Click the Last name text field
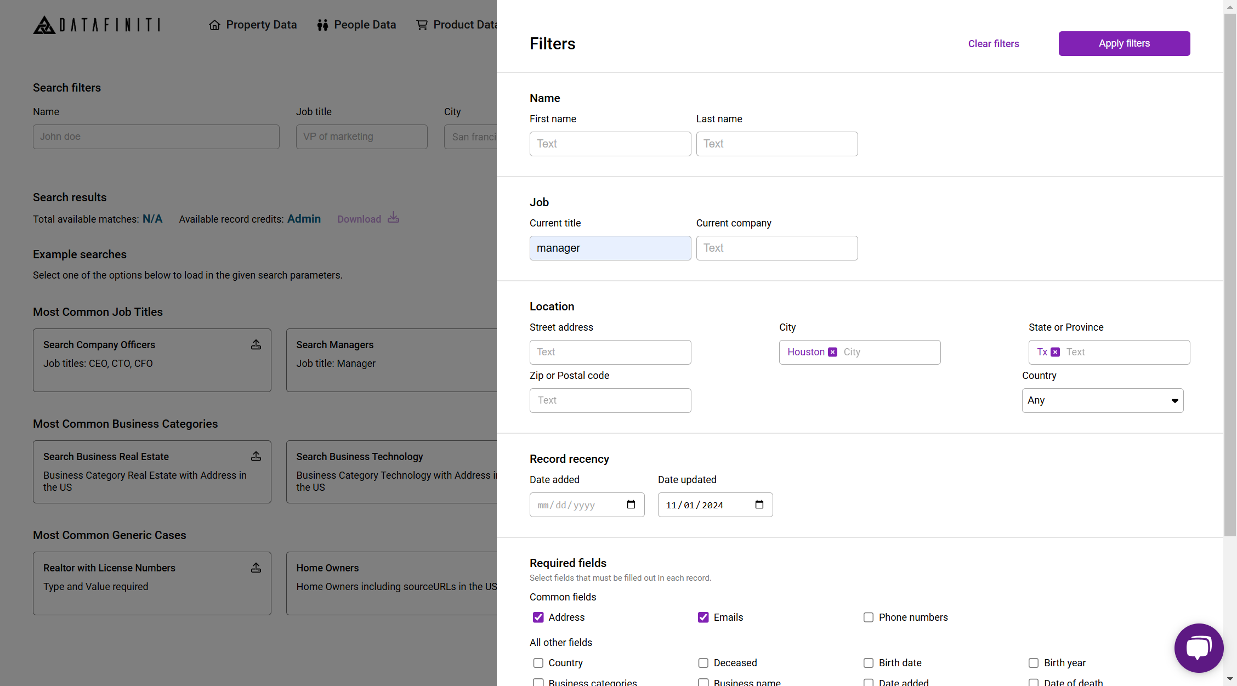 777,144
